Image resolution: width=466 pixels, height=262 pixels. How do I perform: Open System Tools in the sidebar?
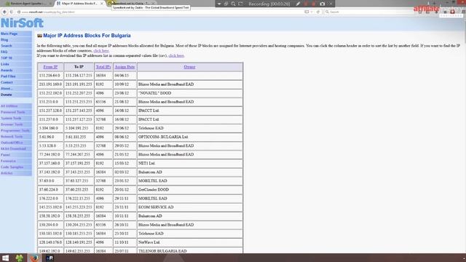[x=11, y=118]
